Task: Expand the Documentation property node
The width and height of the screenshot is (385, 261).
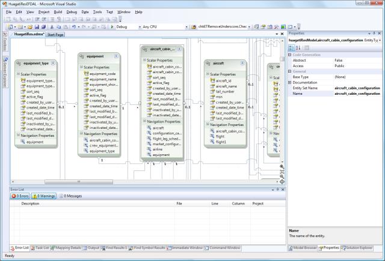Action: coord(289,83)
